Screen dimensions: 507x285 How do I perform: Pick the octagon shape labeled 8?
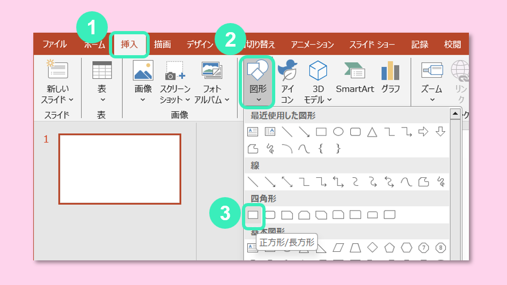440,248
